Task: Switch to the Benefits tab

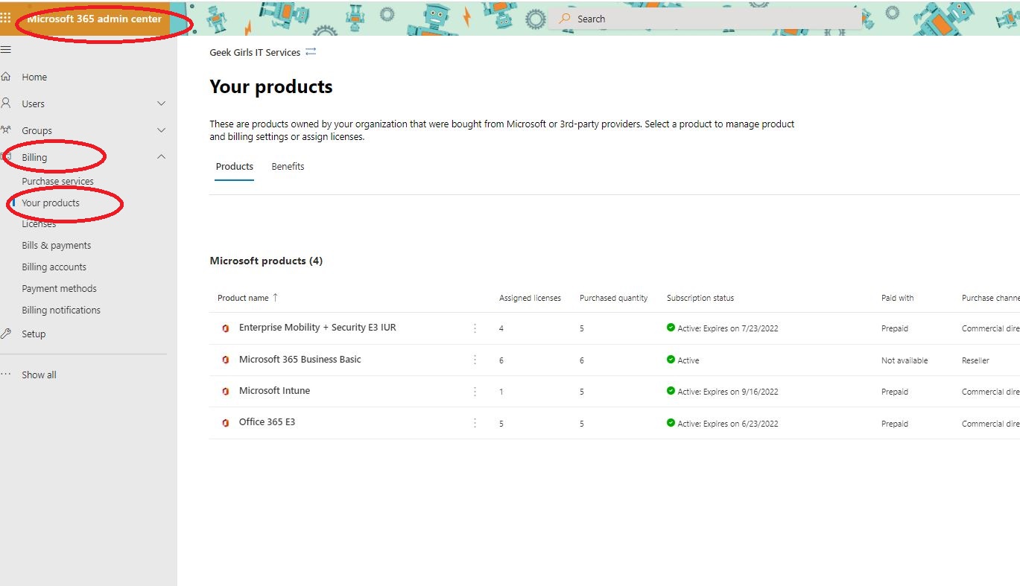Action: pyautogui.click(x=288, y=166)
